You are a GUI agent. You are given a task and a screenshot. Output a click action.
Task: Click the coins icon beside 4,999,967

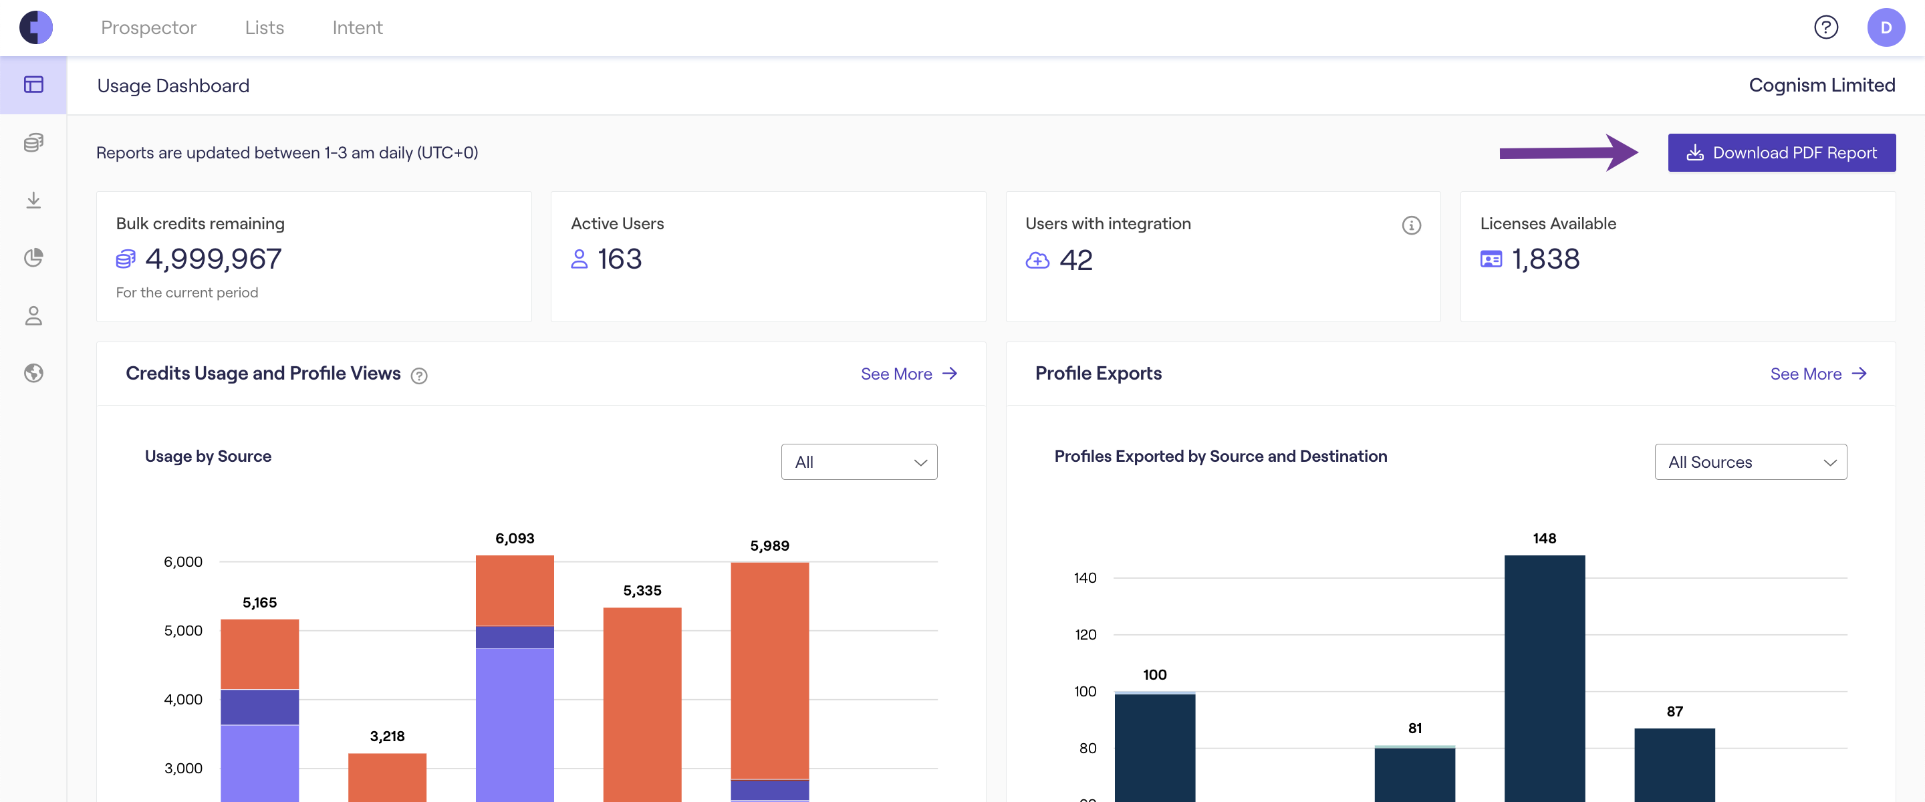pyautogui.click(x=126, y=259)
